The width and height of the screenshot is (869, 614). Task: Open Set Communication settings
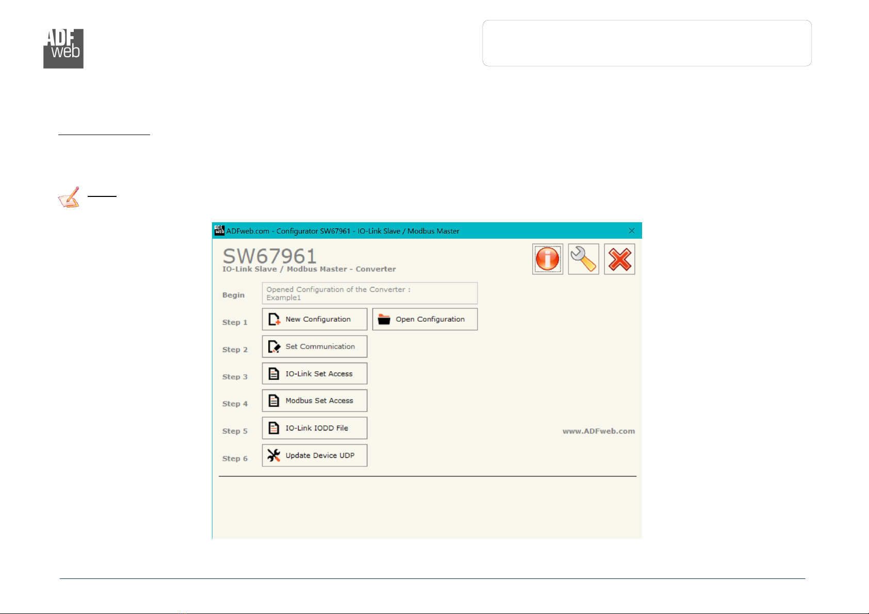click(315, 346)
